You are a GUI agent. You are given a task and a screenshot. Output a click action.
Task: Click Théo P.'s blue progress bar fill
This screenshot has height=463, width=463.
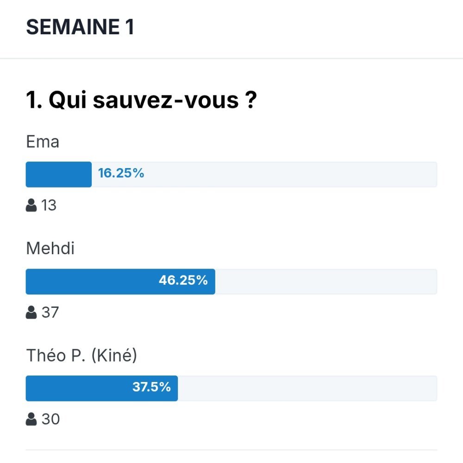(x=101, y=388)
